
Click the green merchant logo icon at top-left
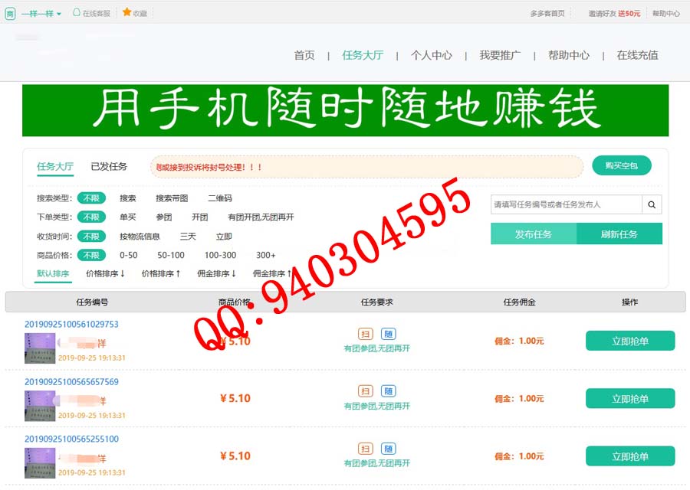(10, 14)
